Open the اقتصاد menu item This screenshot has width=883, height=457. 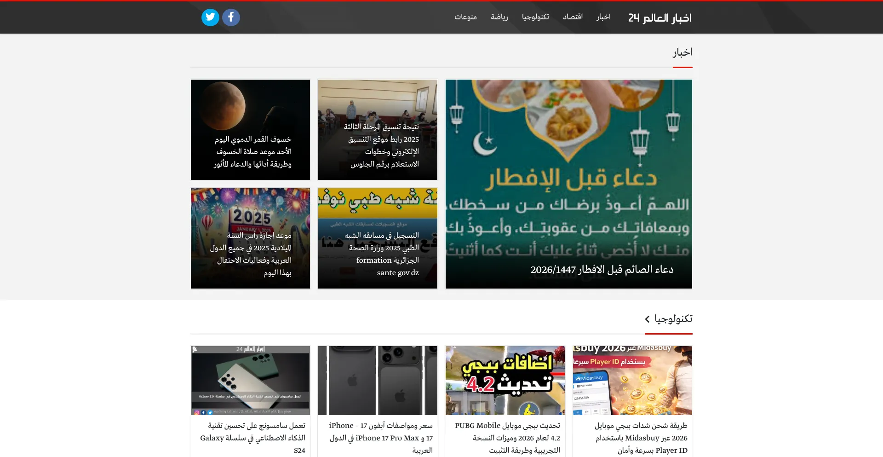[573, 17]
